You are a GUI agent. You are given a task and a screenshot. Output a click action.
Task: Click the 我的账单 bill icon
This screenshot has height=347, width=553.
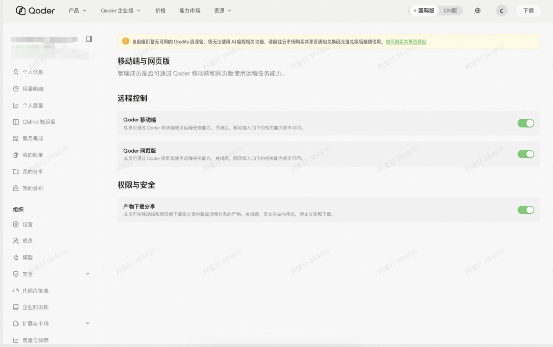[x=16, y=155]
